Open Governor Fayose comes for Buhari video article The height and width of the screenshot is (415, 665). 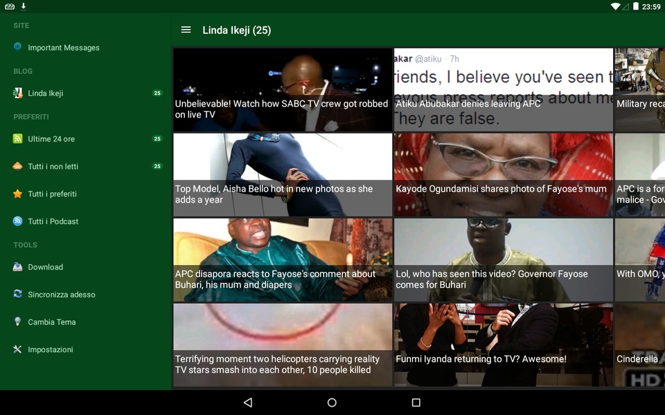pyautogui.click(x=504, y=259)
